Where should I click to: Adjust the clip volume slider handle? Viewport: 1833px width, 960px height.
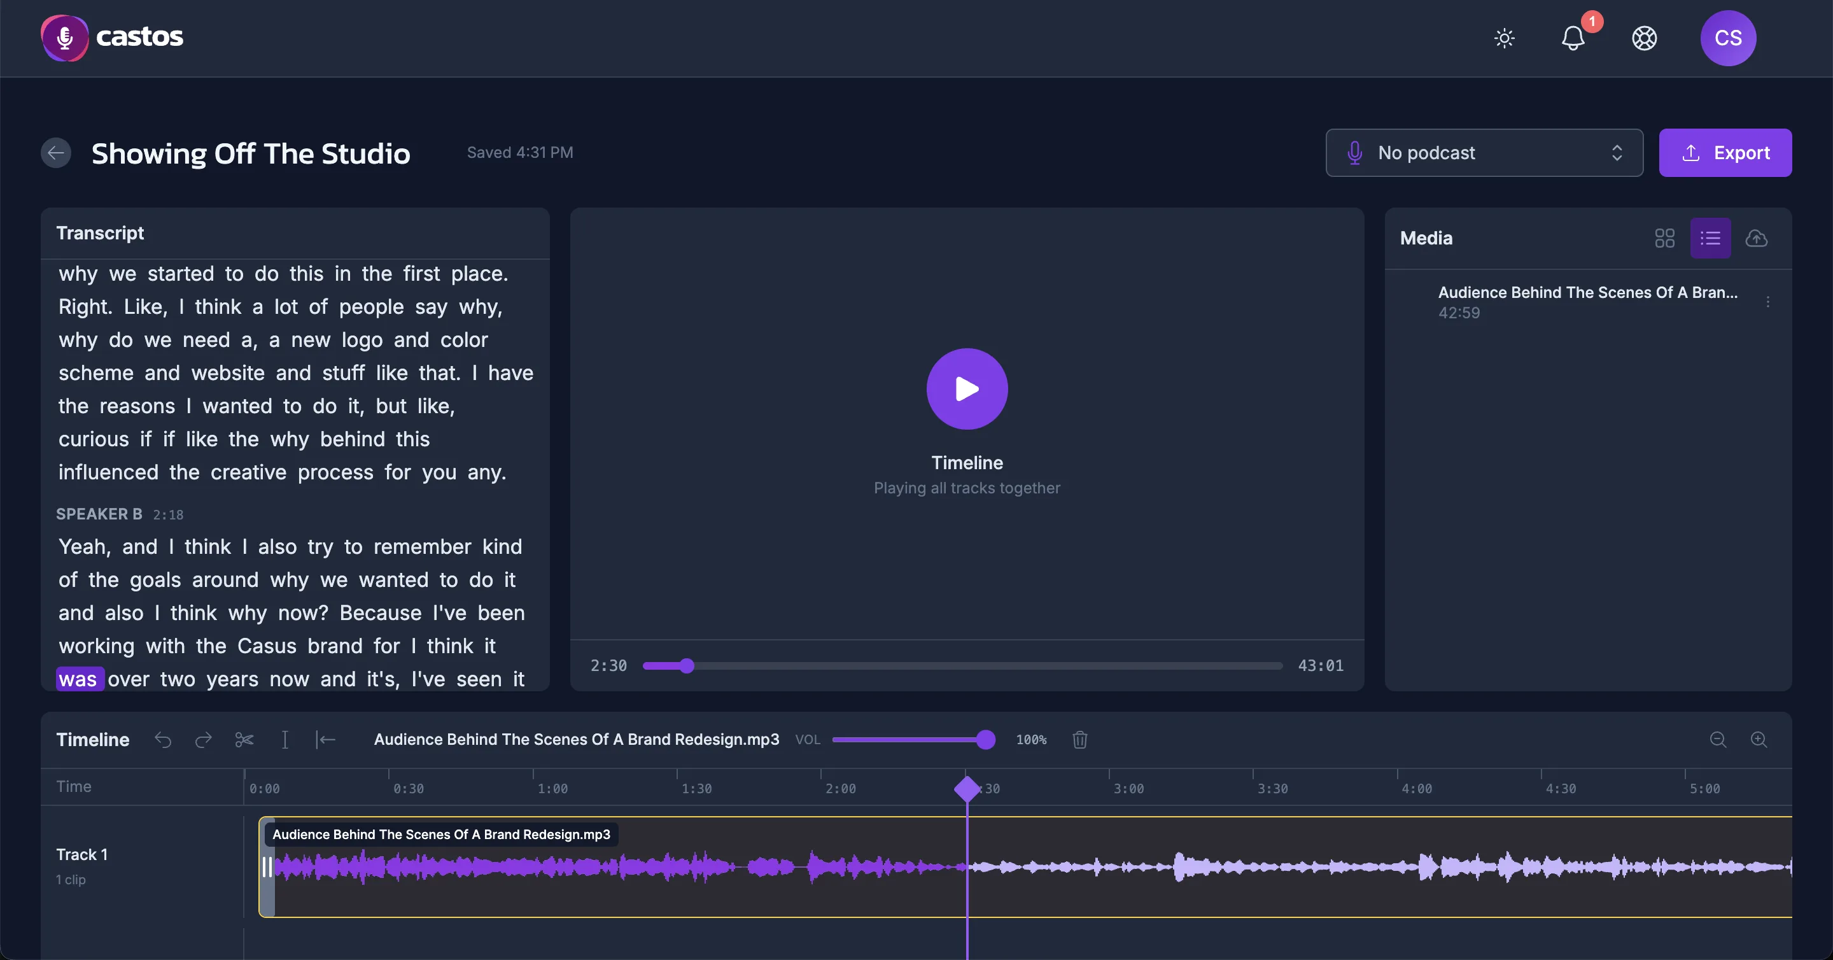(985, 740)
